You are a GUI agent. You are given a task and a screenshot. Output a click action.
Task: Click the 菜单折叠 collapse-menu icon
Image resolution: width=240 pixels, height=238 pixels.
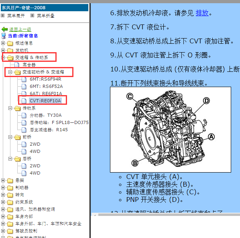pos(32,16)
